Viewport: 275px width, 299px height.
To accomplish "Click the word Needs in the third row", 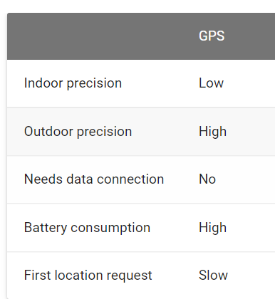I will coord(43,179).
